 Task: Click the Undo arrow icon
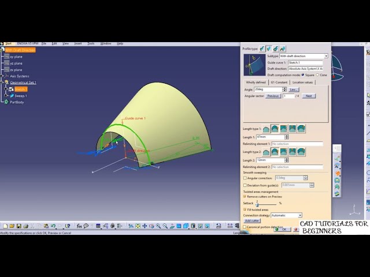53,226
